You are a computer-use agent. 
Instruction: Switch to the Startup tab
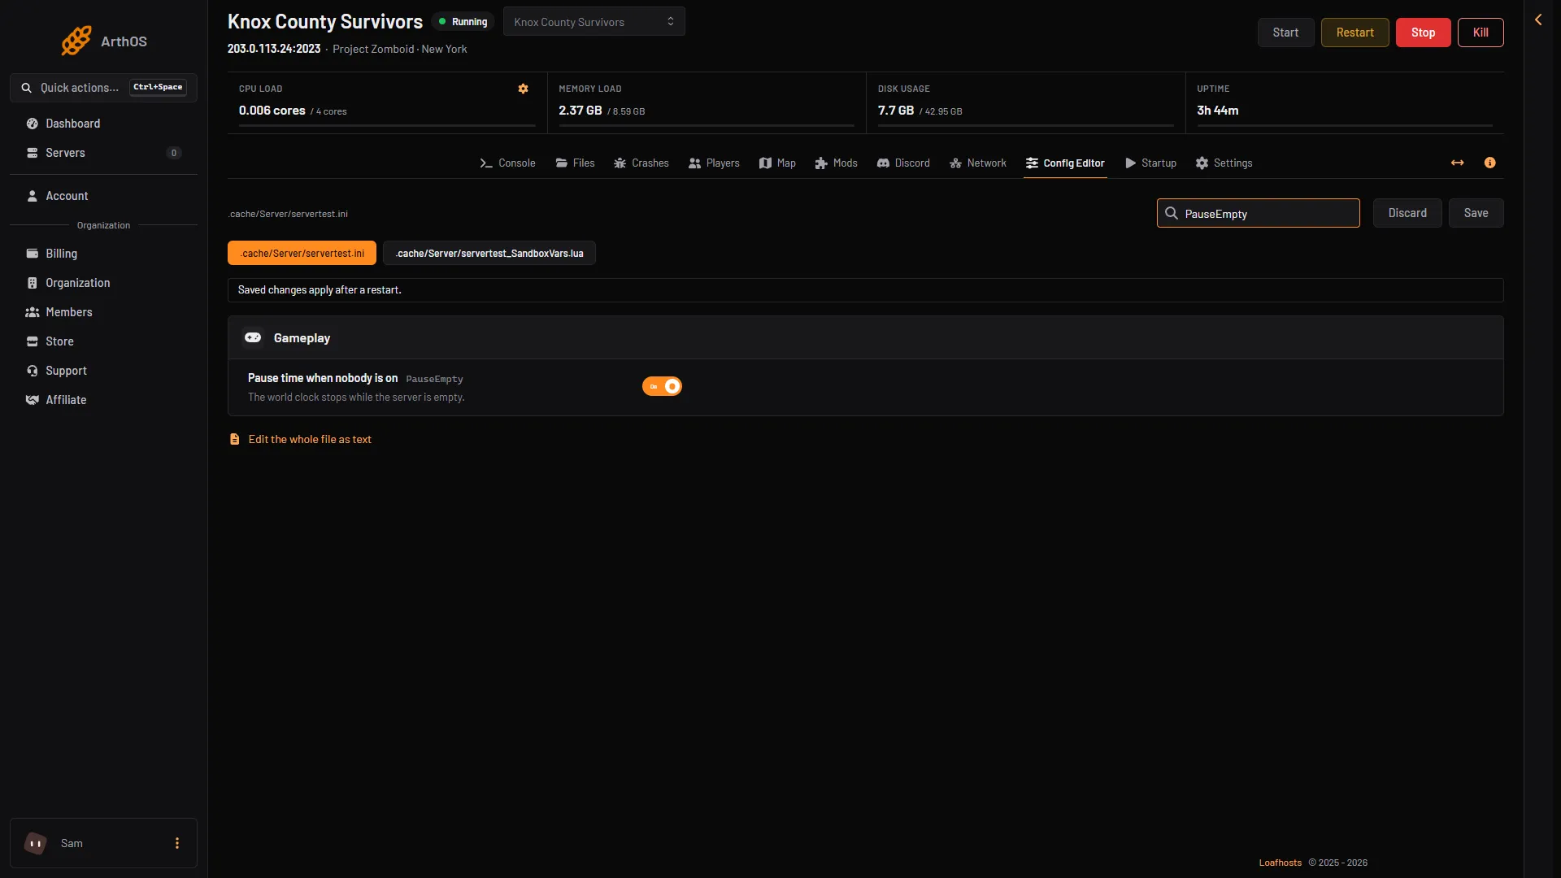(x=1150, y=163)
